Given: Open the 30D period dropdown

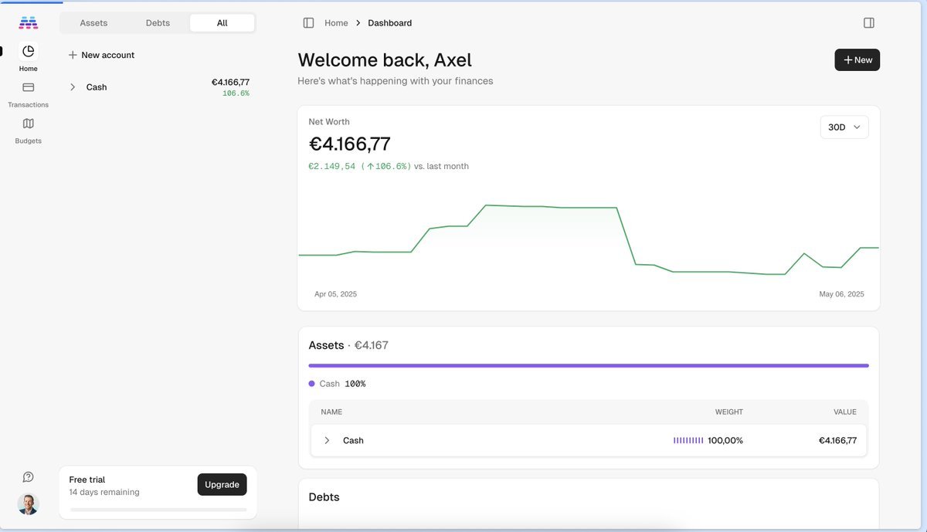Looking at the screenshot, I should click(844, 127).
